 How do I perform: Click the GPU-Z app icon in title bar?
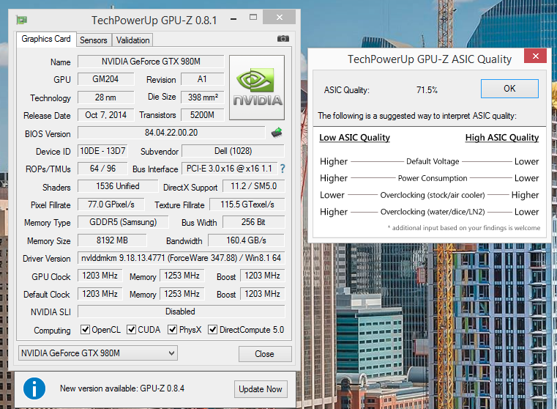(x=22, y=20)
